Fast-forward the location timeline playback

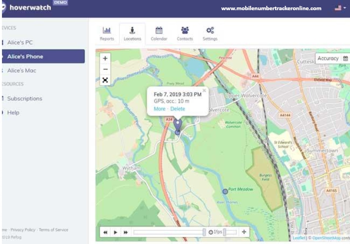tap(126, 232)
